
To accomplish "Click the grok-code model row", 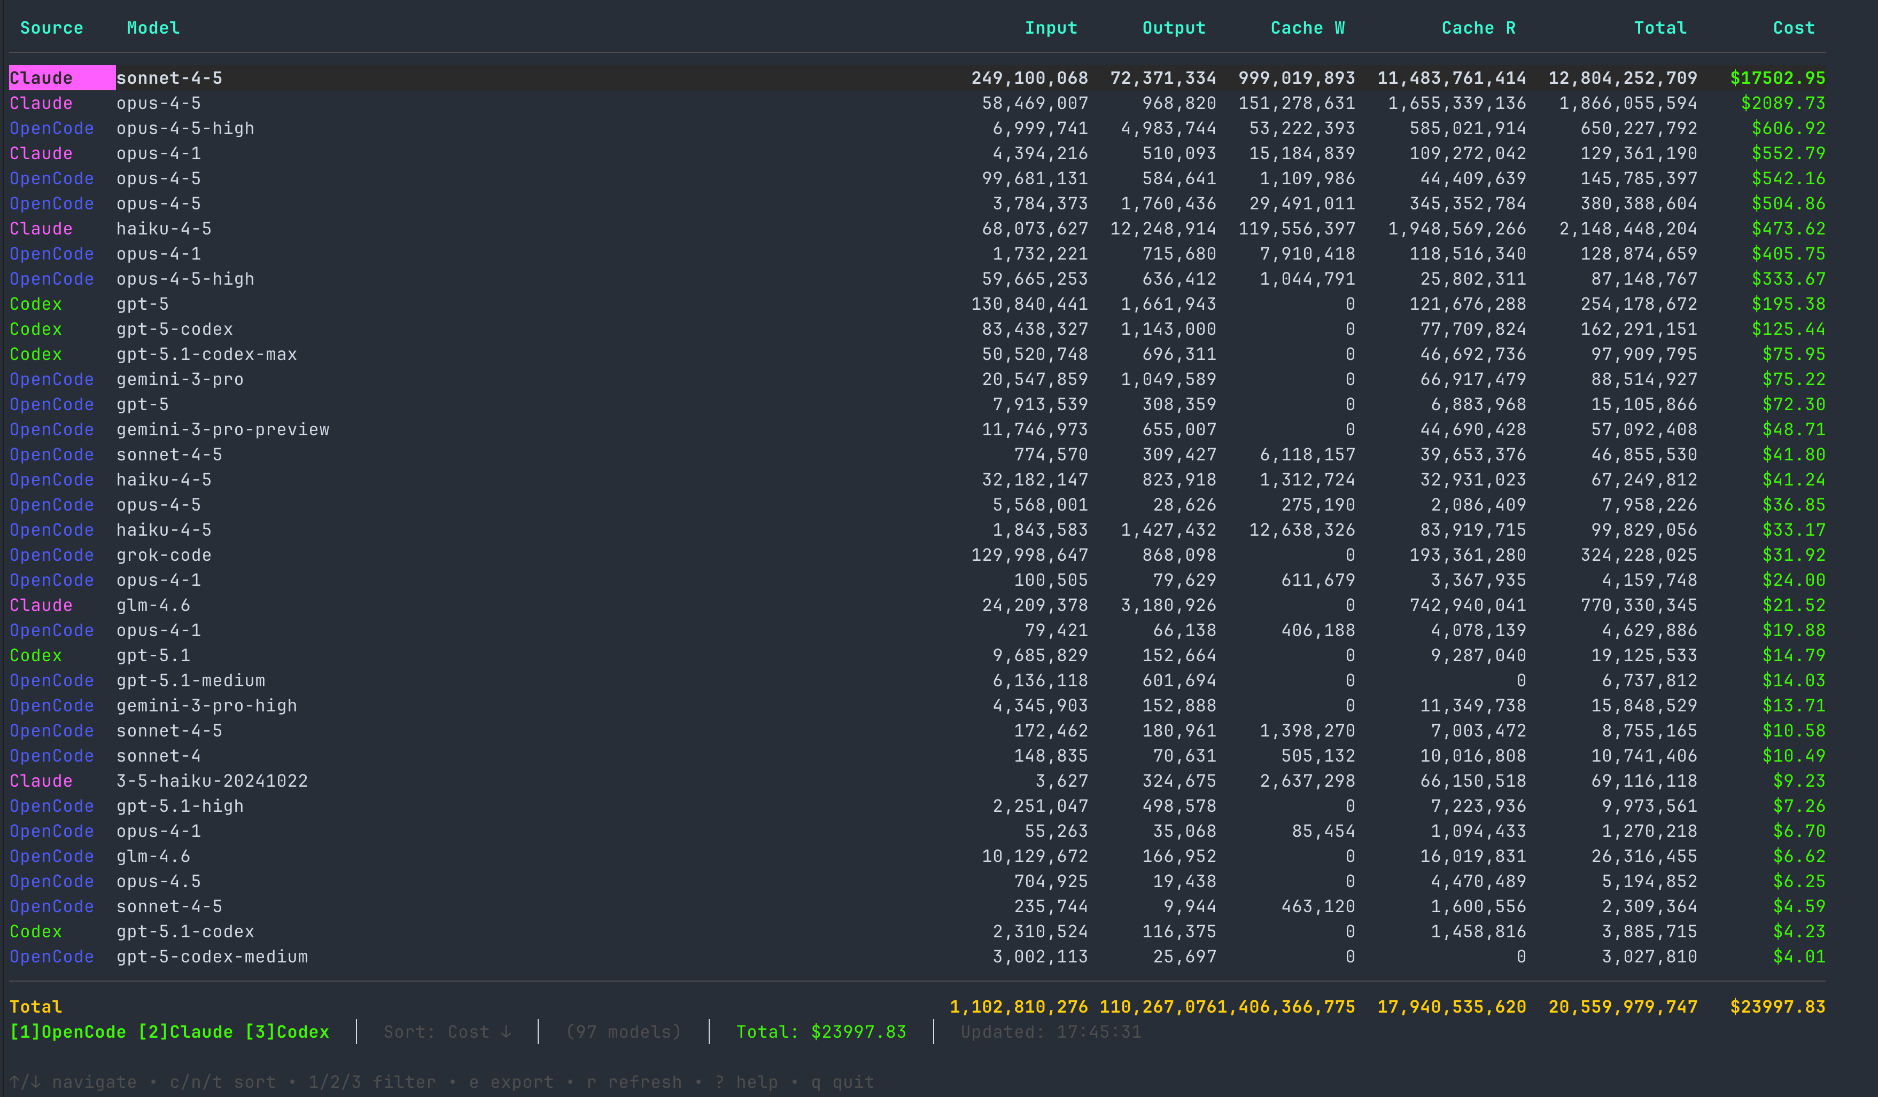I will click(164, 555).
